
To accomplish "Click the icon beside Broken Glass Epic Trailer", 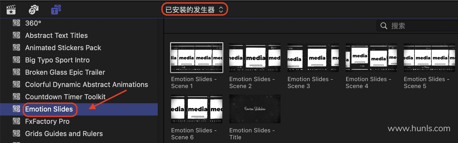I will click(x=17, y=72).
